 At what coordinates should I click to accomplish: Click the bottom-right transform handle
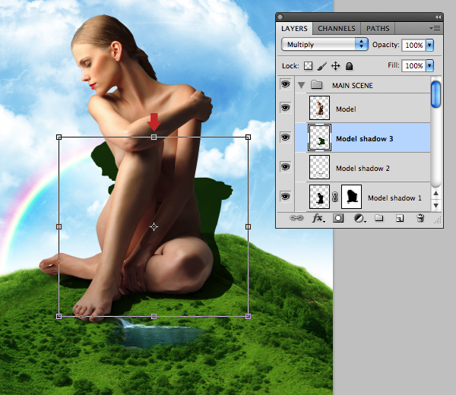tap(248, 316)
